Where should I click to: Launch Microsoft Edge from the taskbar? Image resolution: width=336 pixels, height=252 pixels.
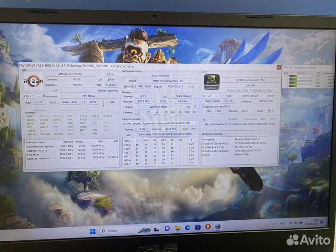coord(188,228)
